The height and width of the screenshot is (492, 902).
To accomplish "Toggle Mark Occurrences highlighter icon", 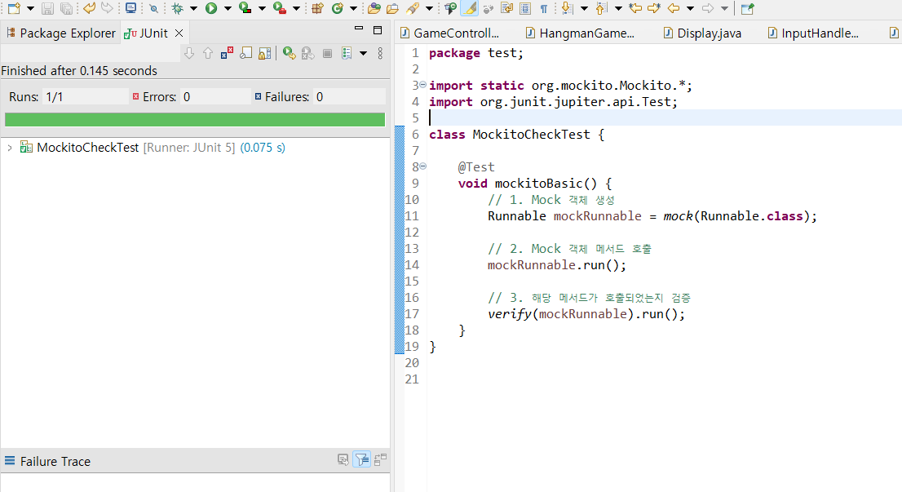I will pyautogui.click(x=470, y=8).
